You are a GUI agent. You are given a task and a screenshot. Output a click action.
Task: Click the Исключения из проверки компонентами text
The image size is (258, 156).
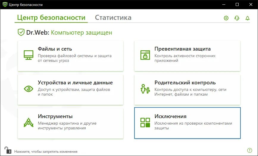[x=193, y=126]
